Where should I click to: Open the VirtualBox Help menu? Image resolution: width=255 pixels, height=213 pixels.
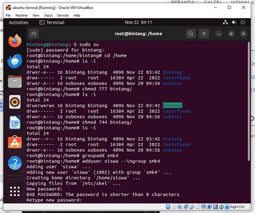(x=77, y=16)
